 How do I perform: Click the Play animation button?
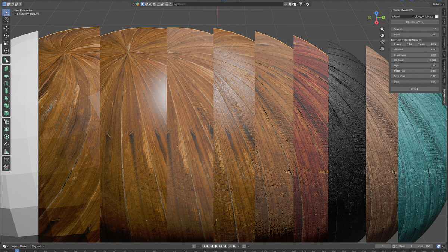tap(216, 246)
